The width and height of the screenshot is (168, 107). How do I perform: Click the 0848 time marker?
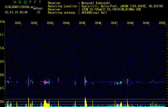coord(130,23)
